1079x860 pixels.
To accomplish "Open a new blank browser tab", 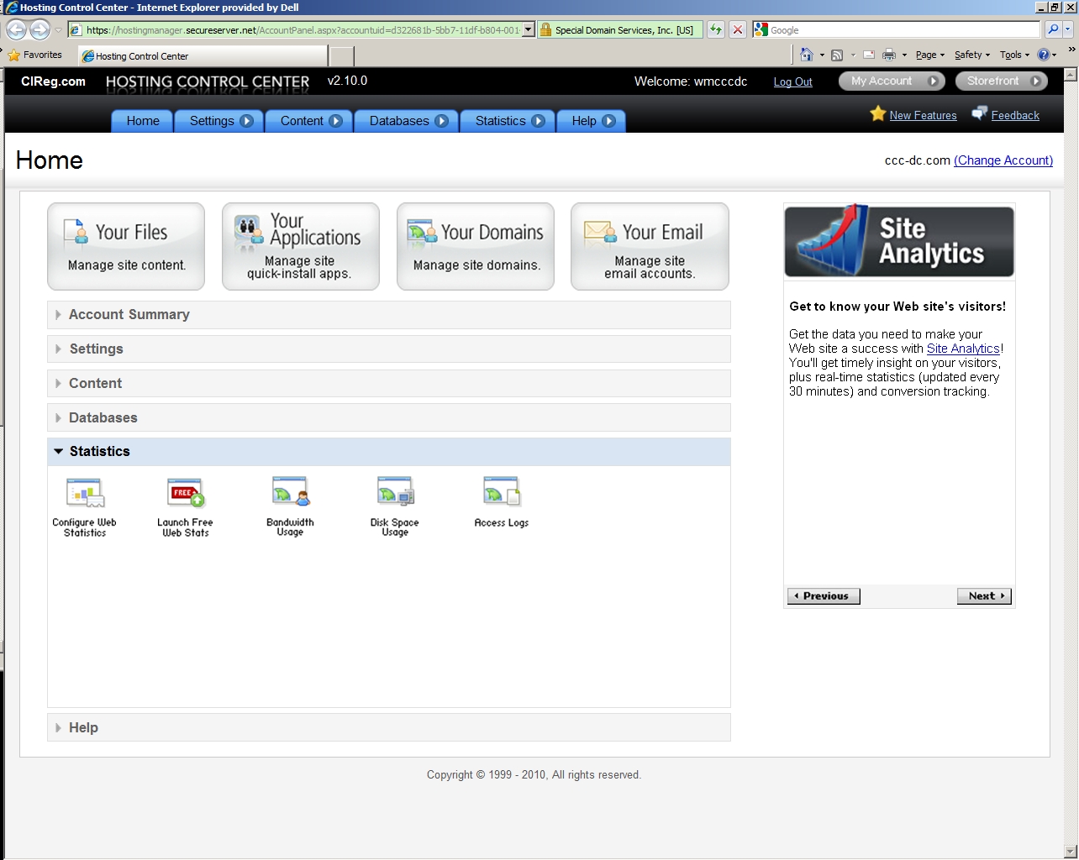I will [341, 56].
